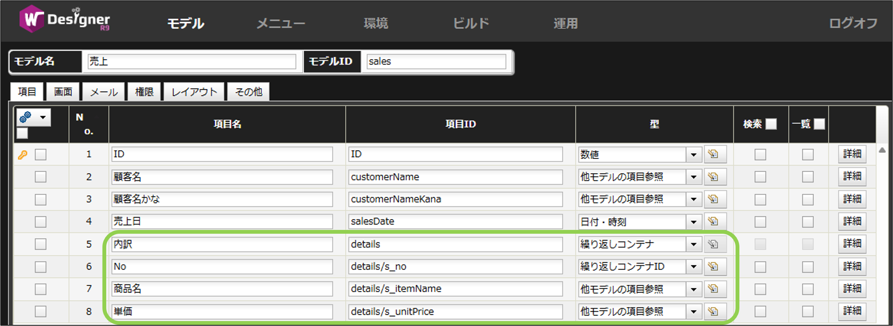Switch to the レイアウト tab

coord(194,92)
